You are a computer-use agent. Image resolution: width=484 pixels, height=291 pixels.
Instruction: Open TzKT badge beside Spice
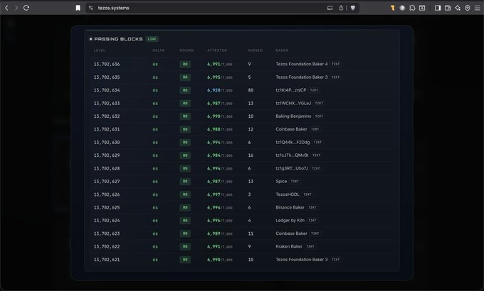point(295,182)
